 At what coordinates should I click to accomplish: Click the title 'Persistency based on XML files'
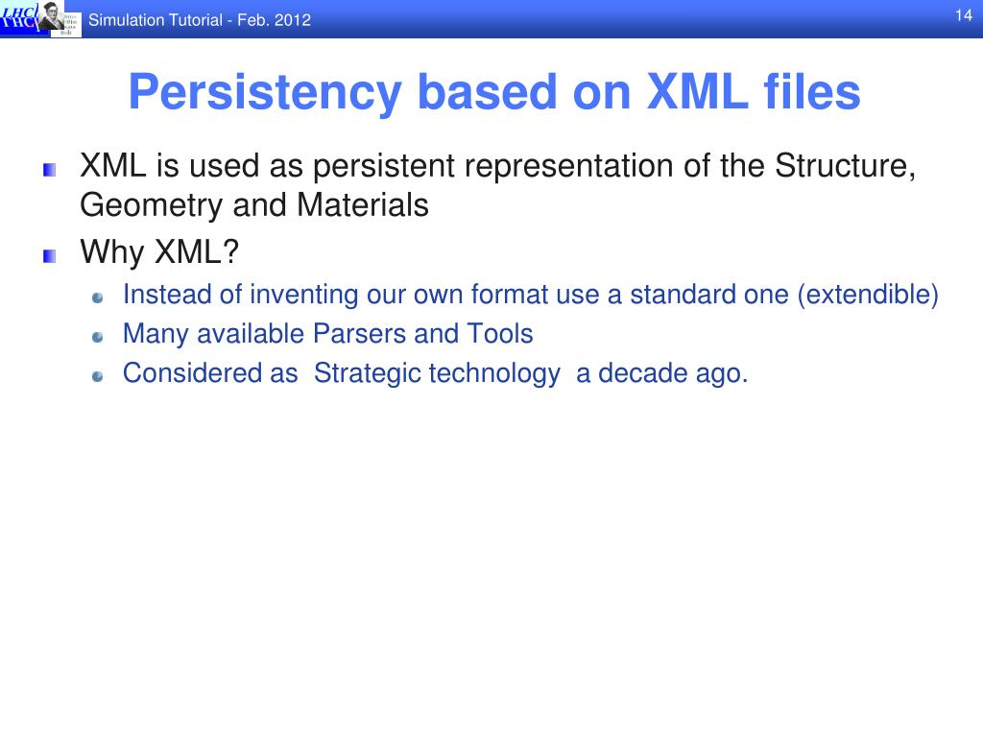[x=494, y=93]
